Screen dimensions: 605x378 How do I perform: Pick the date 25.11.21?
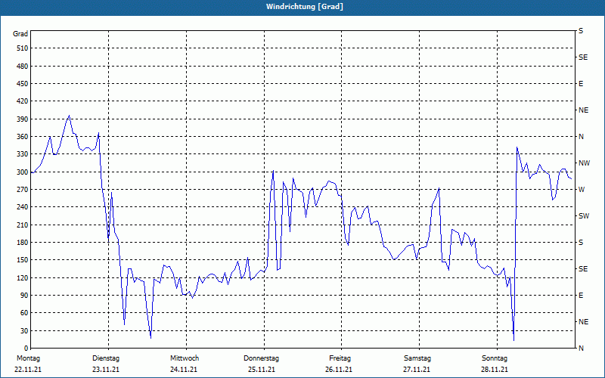[x=262, y=370]
